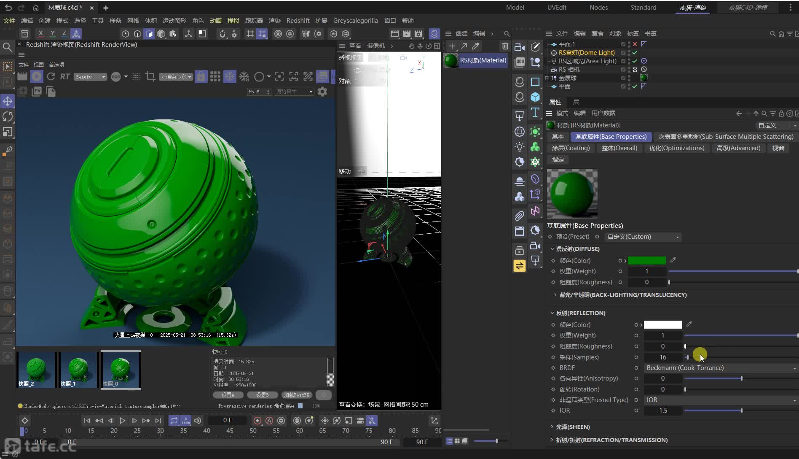Go back in attribute manager history

pyautogui.click(x=739, y=113)
